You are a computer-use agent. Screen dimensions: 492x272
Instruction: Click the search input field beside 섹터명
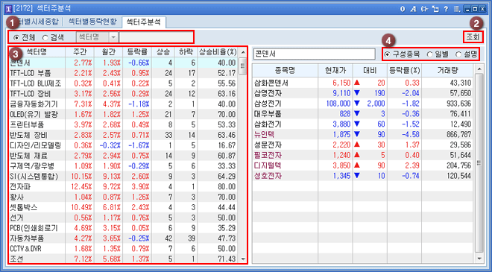point(157,37)
